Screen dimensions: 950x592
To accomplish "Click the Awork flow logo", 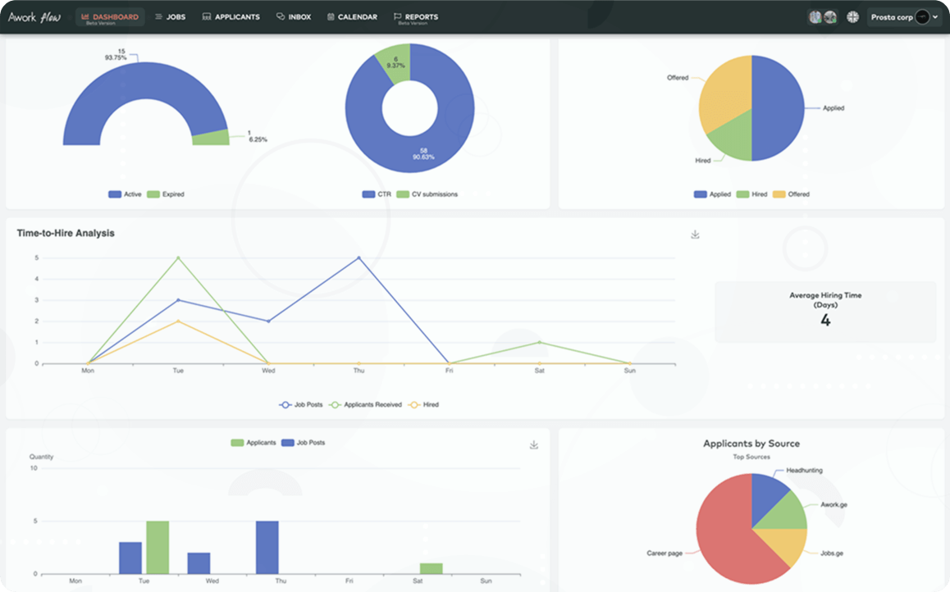I will 36,16.
